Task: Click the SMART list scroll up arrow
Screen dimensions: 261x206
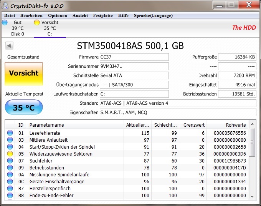Action: pyautogui.click(x=252, y=124)
